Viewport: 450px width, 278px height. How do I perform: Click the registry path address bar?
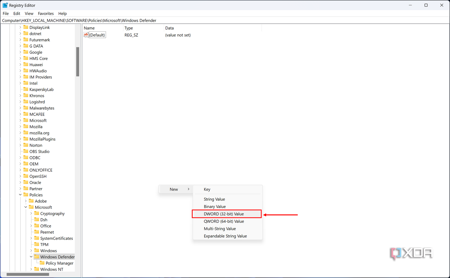[x=225, y=20]
